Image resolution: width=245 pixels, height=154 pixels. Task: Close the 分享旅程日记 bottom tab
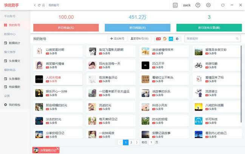coord(58,149)
